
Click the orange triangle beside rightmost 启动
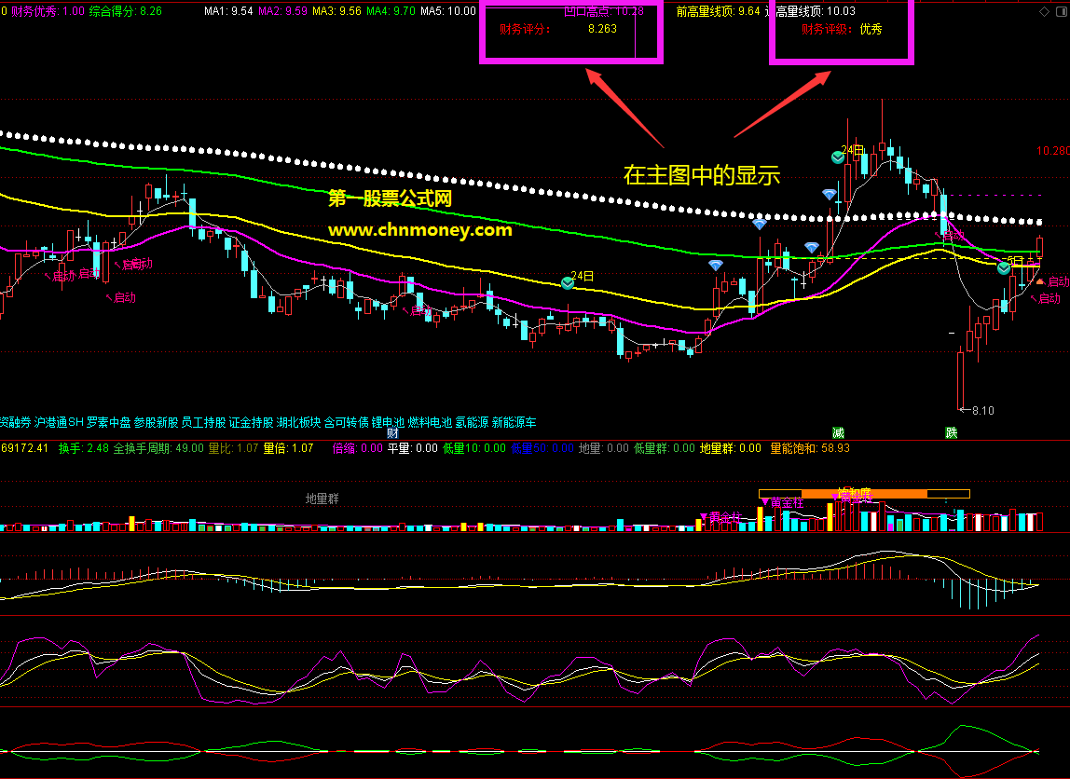[1040, 281]
